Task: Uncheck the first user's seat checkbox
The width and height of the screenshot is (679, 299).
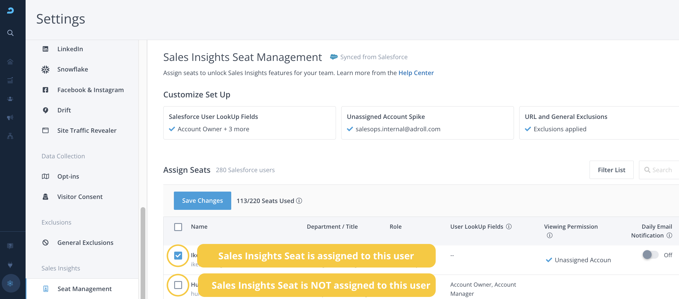Action: point(178,255)
